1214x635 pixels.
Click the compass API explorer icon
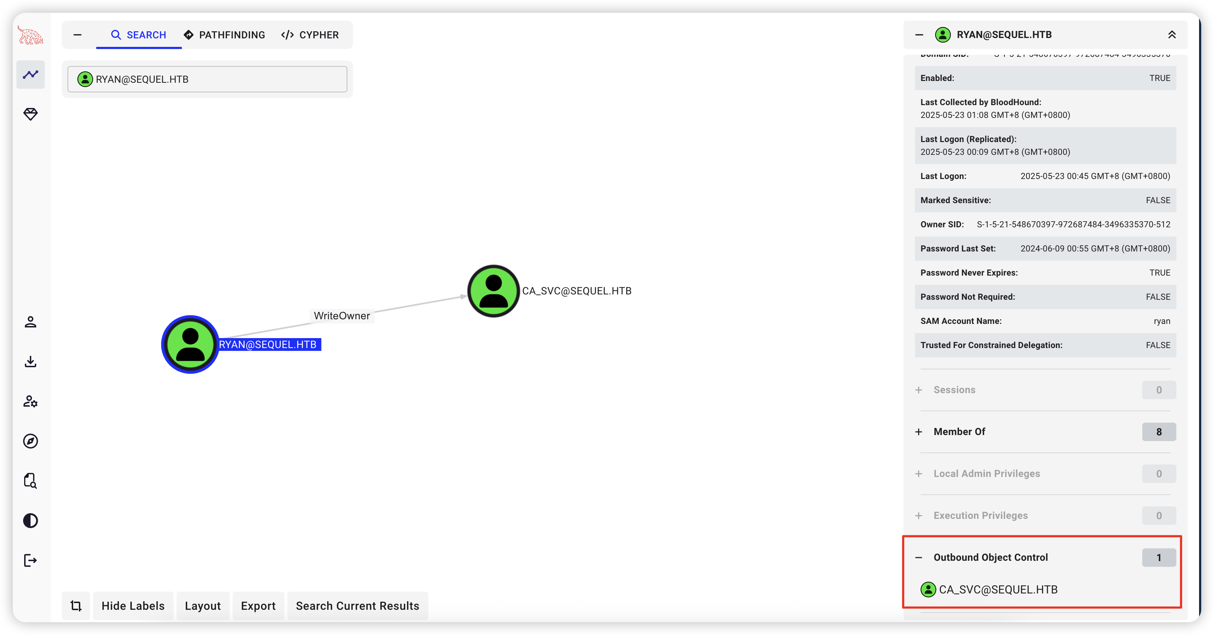[31, 441]
